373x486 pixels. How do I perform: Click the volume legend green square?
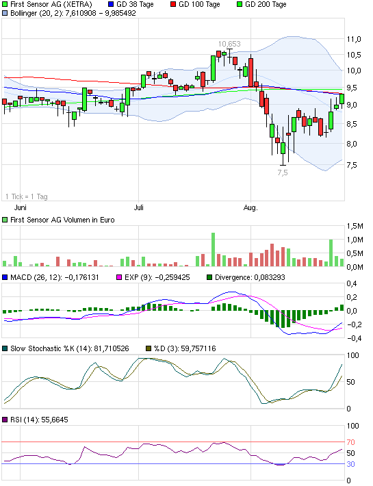5,220
